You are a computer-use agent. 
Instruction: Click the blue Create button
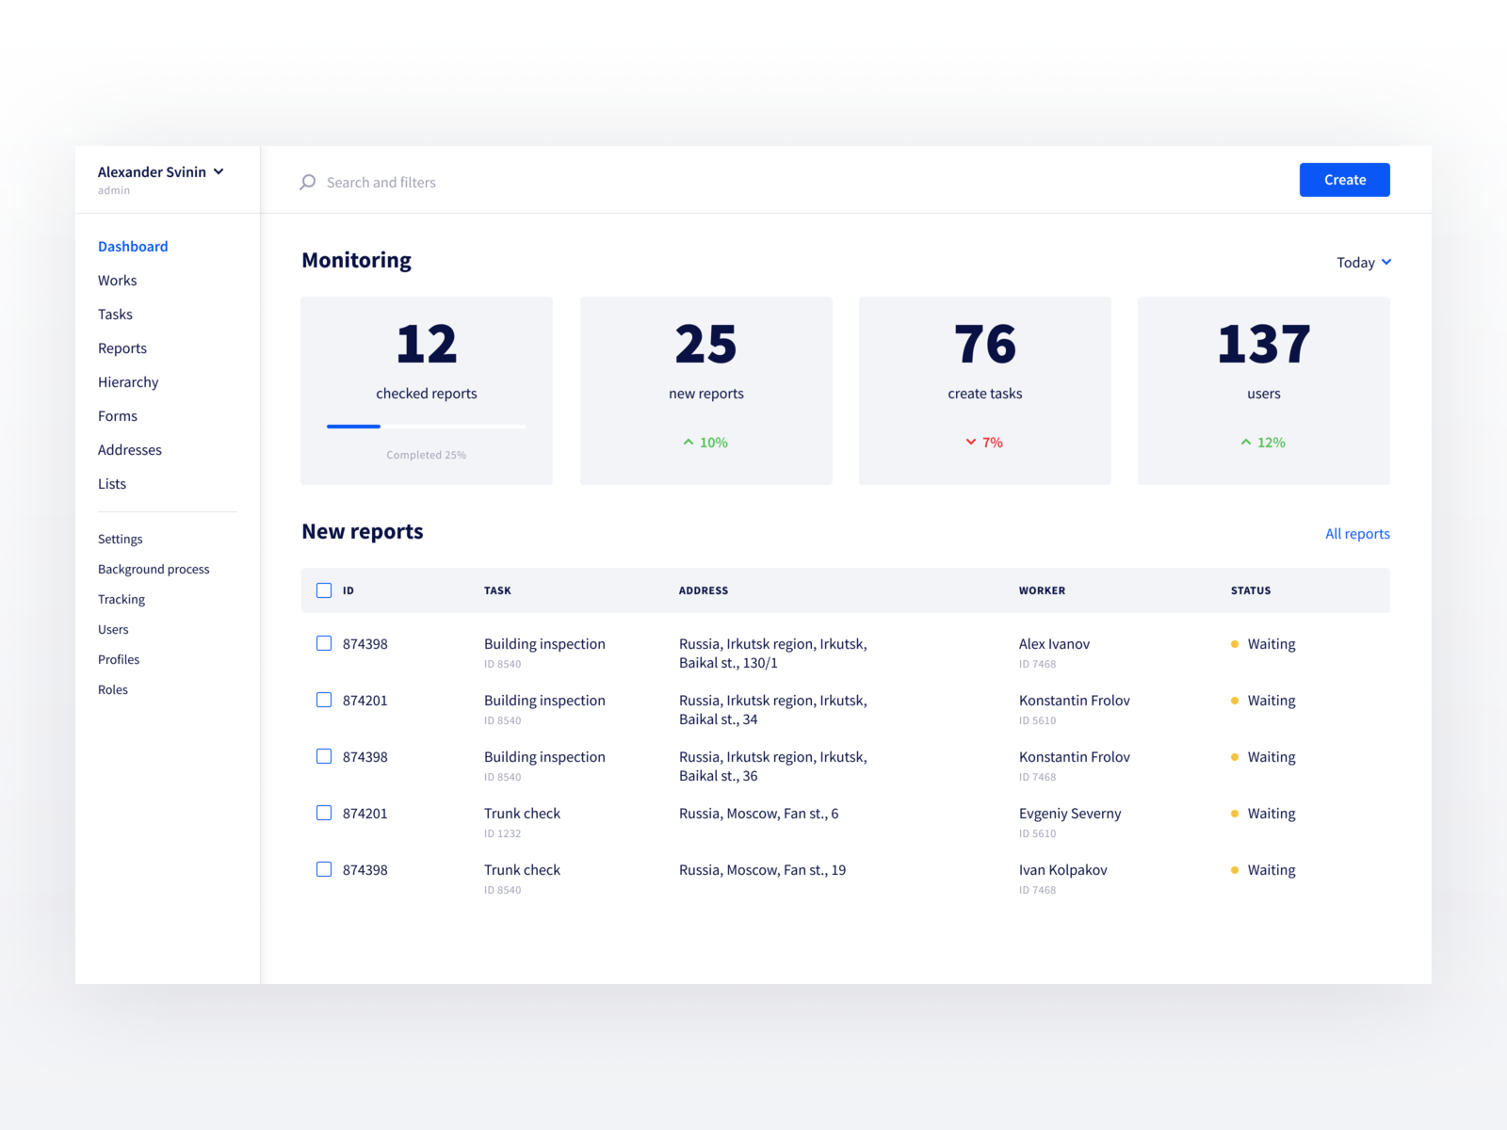click(1345, 180)
